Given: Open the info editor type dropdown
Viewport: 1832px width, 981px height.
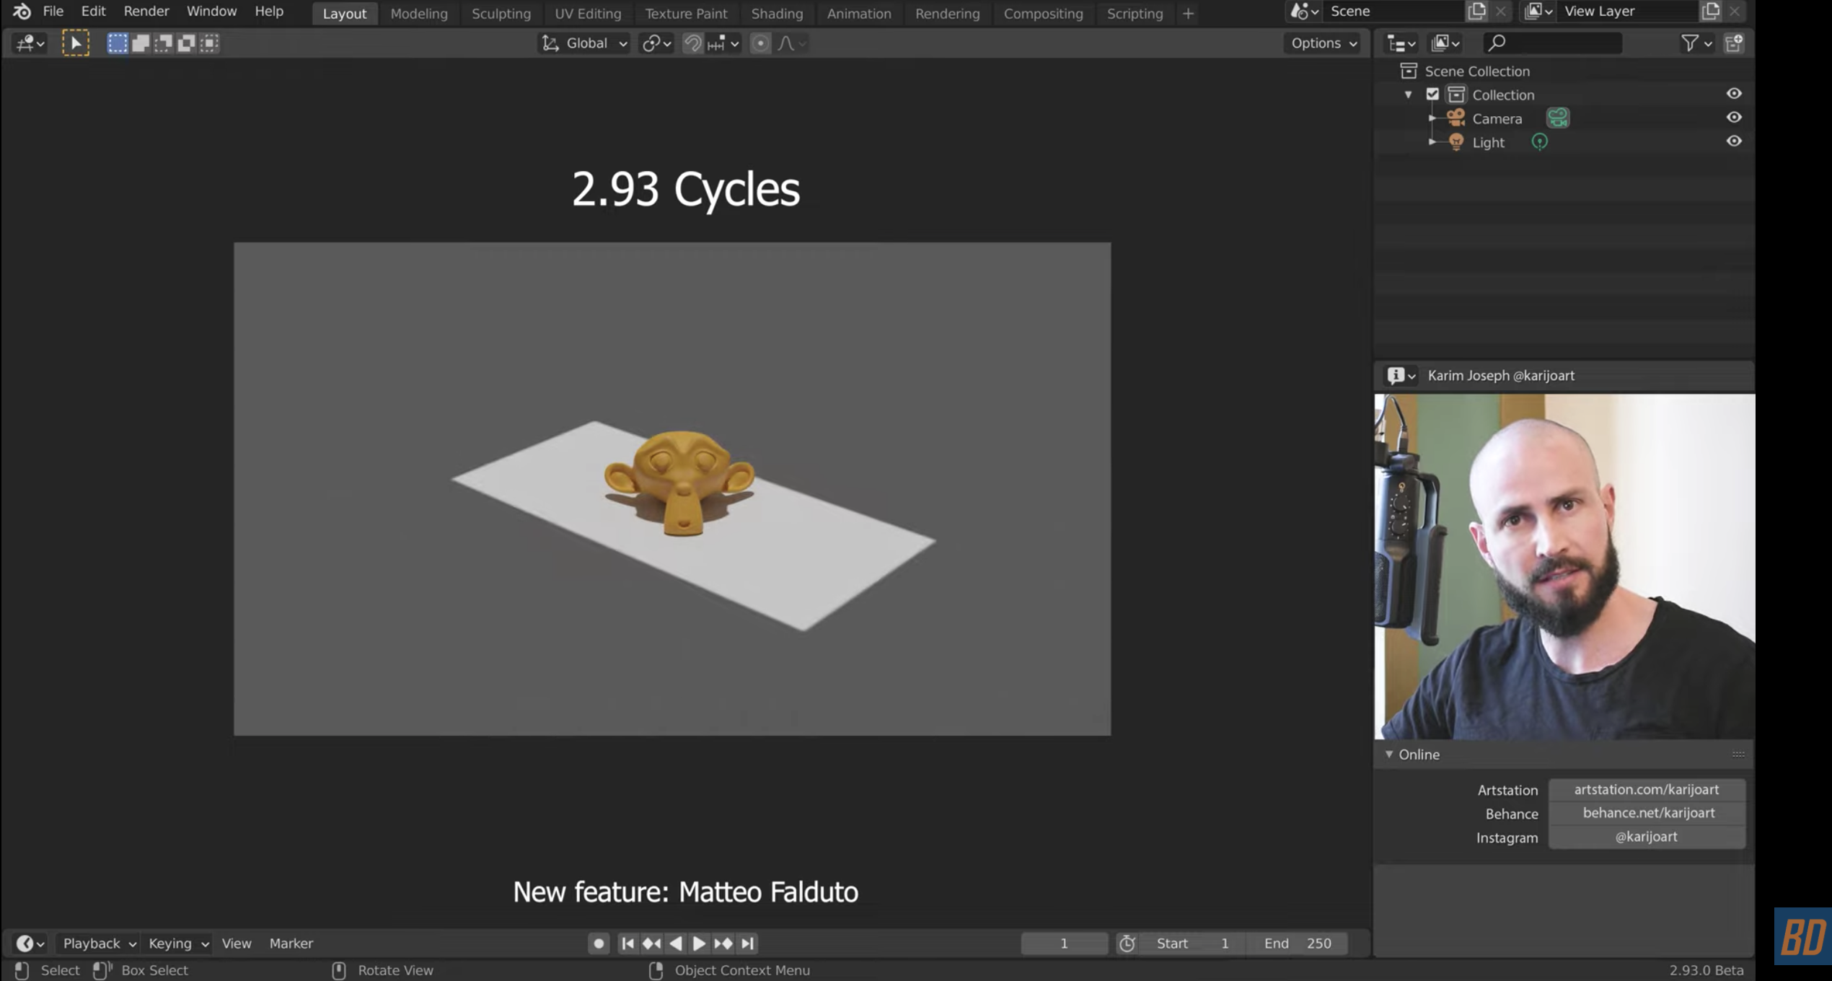Looking at the screenshot, I should (x=1401, y=376).
